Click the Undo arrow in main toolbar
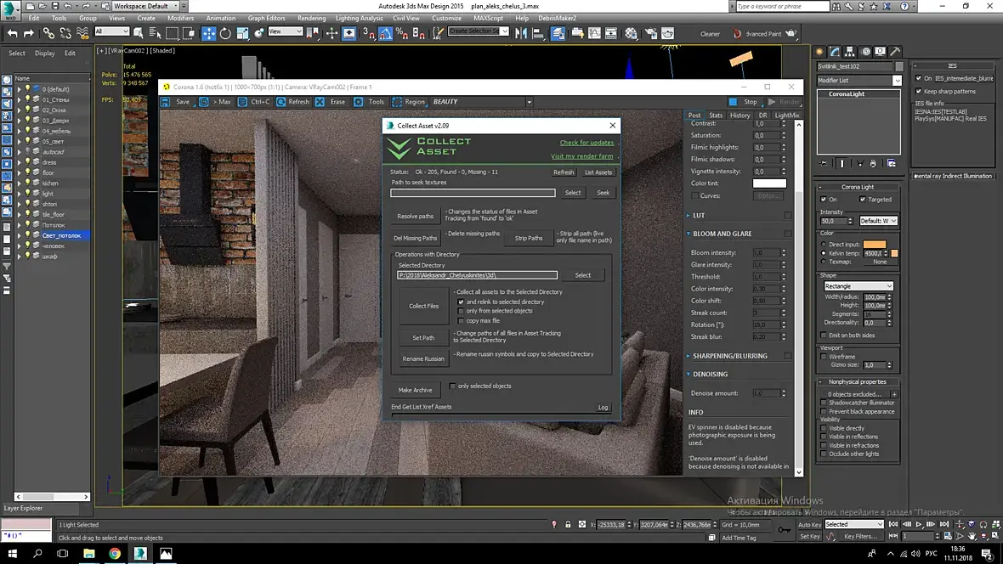The width and height of the screenshot is (1003, 564). click(x=12, y=34)
